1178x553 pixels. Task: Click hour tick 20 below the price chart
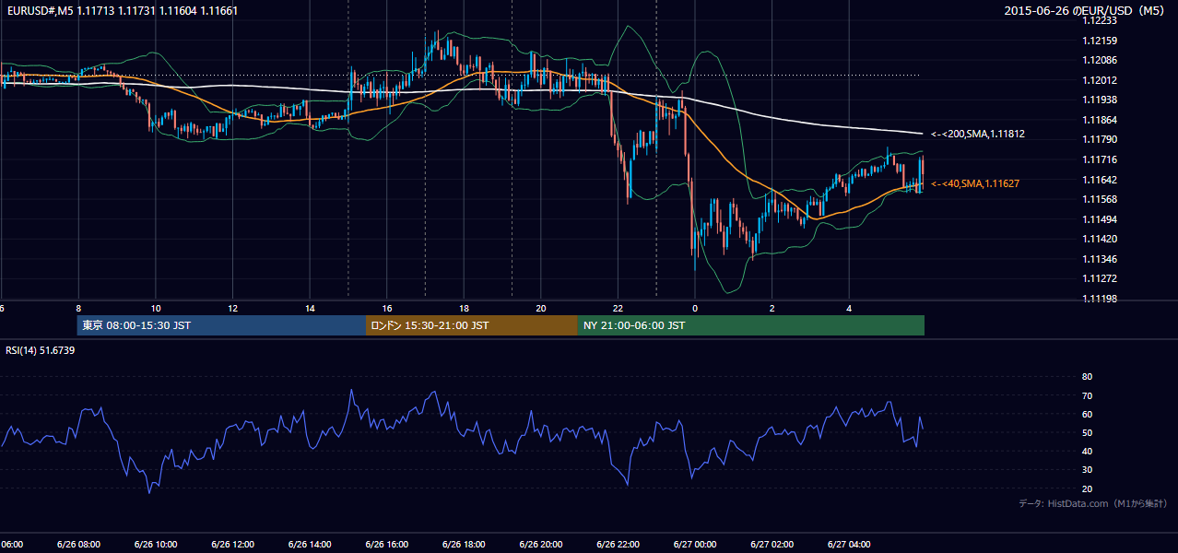[x=541, y=308]
